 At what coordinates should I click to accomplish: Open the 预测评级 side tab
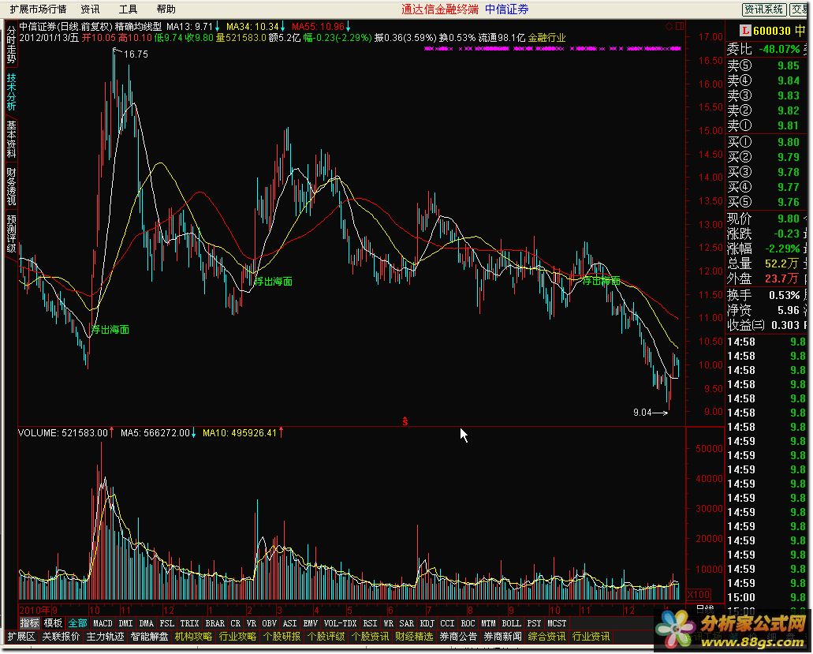click(11, 234)
